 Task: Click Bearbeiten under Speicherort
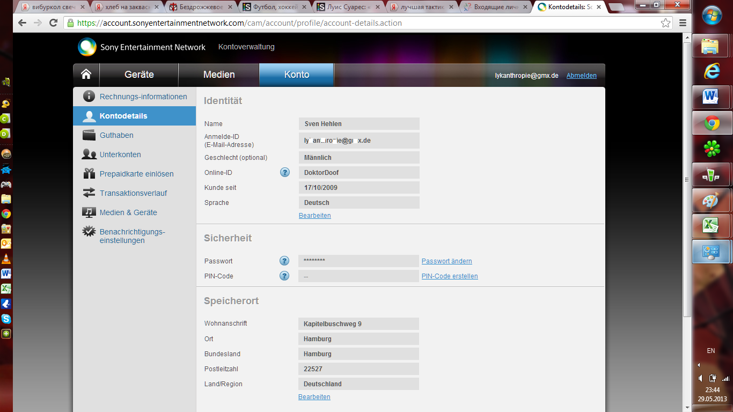314,397
